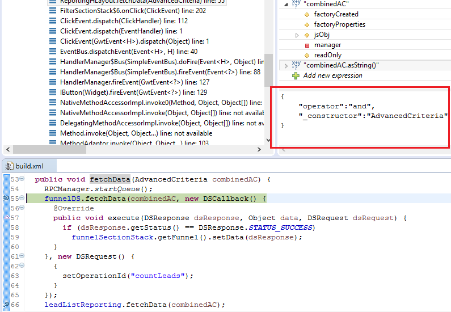Click the yellow diamond icon beside factoryCreated
The height and width of the screenshot is (312, 451).
coord(307,14)
